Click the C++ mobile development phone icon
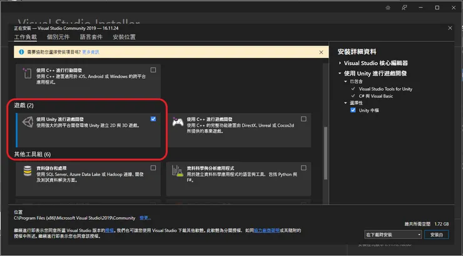The width and height of the screenshot is (463, 256). click(27, 73)
